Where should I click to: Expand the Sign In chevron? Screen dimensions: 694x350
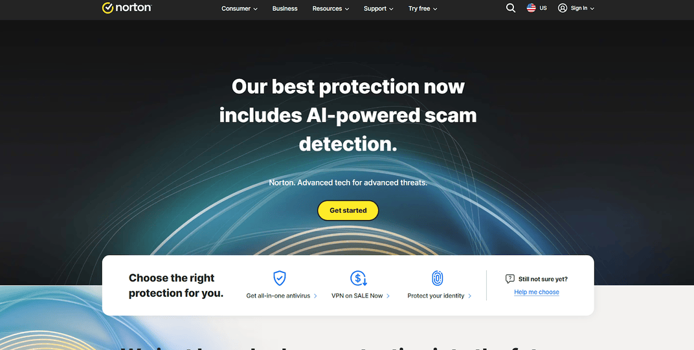(x=592, y=8)
